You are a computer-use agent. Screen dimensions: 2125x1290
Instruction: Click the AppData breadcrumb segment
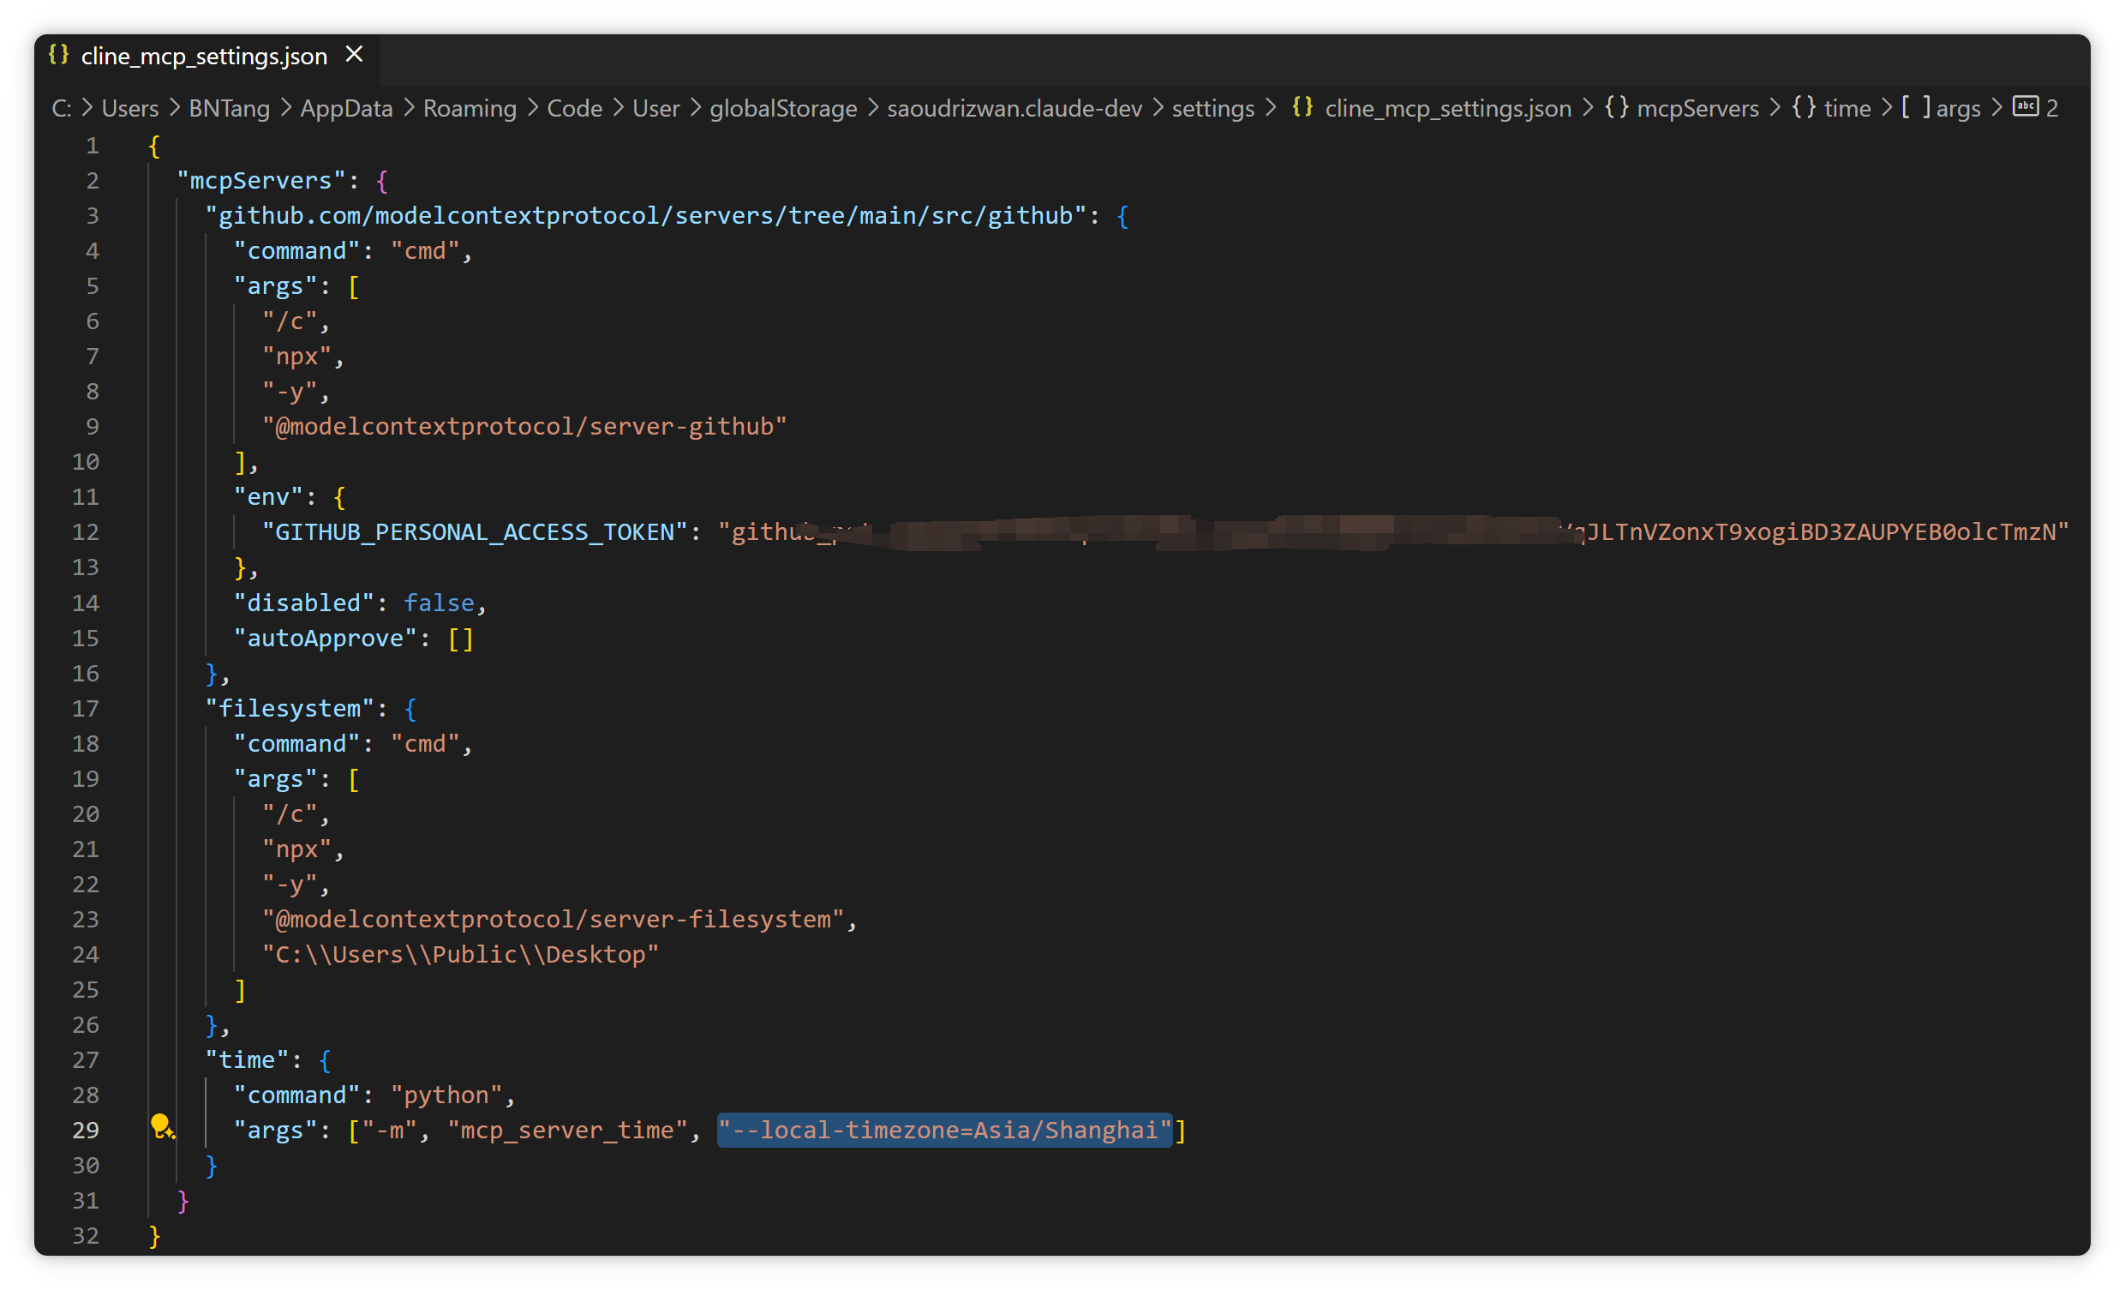coord(346,109)
